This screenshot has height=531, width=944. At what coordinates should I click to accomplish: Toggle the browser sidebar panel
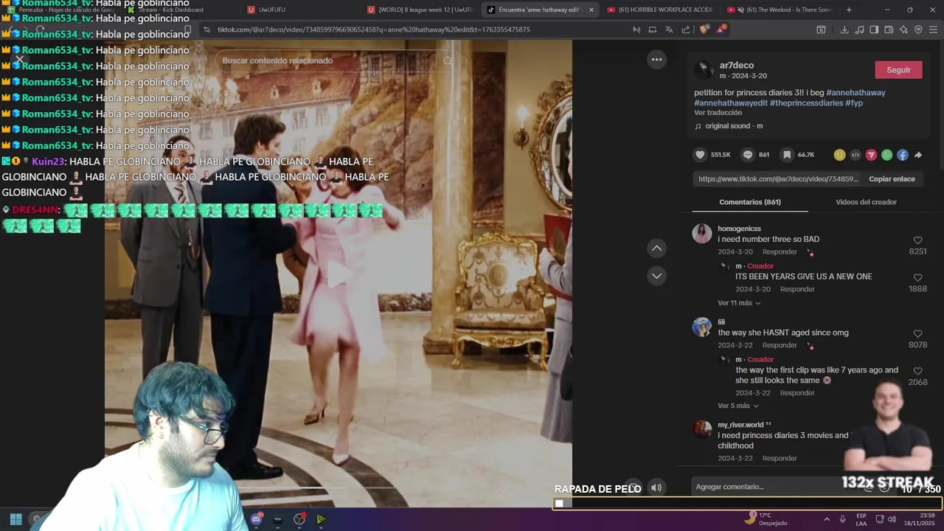(874, 29)
